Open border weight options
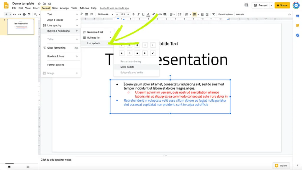This screenshot has width=302, height=170. click(86, 14)
